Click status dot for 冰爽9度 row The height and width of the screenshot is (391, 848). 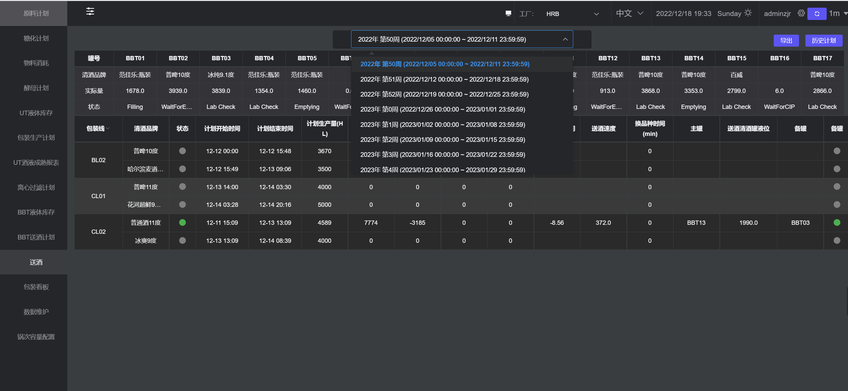click(x=183, y=240)
